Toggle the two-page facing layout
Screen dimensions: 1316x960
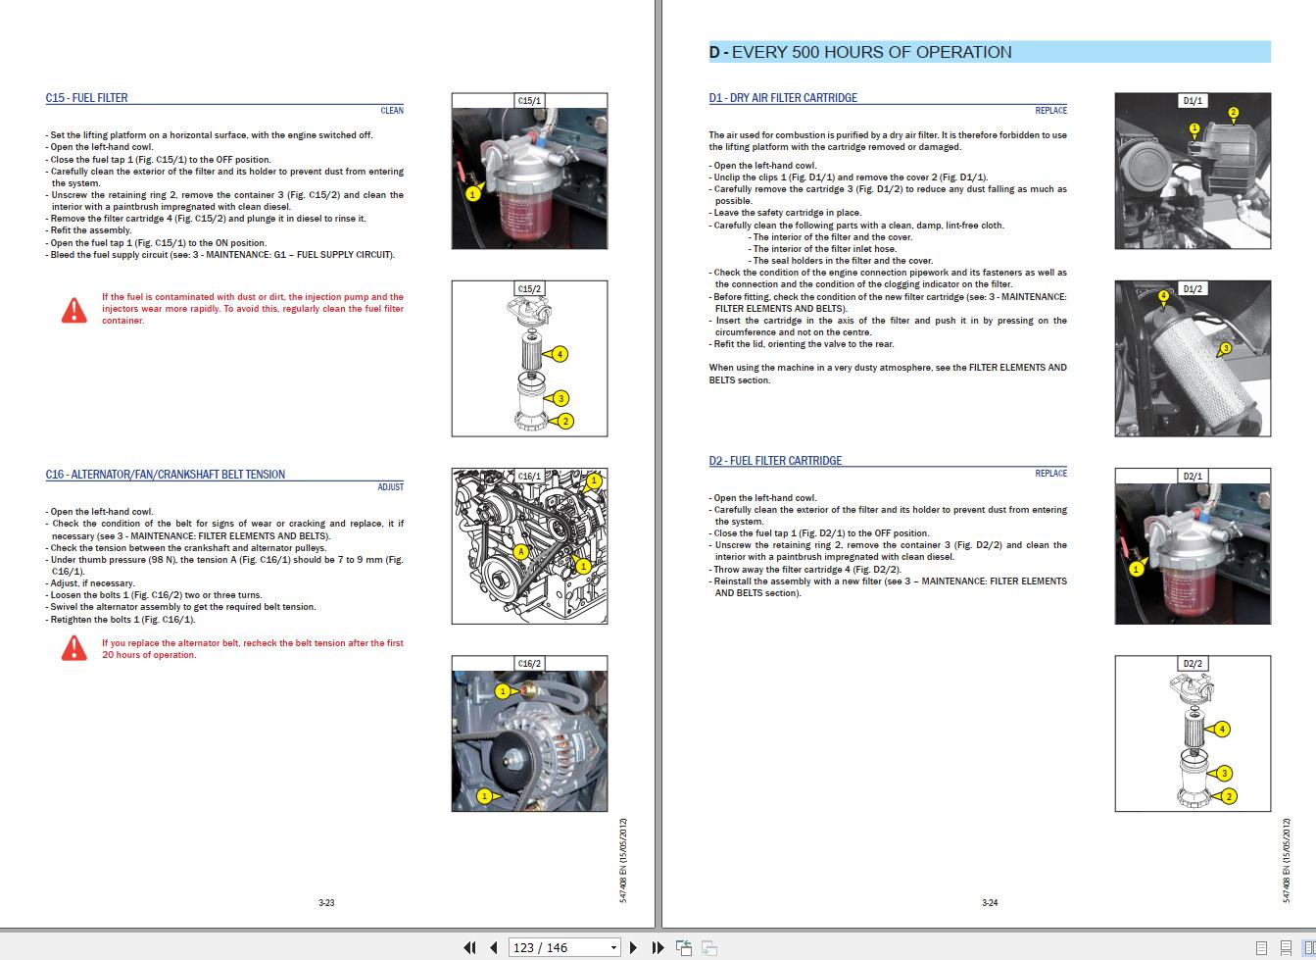click(1308, 948)
